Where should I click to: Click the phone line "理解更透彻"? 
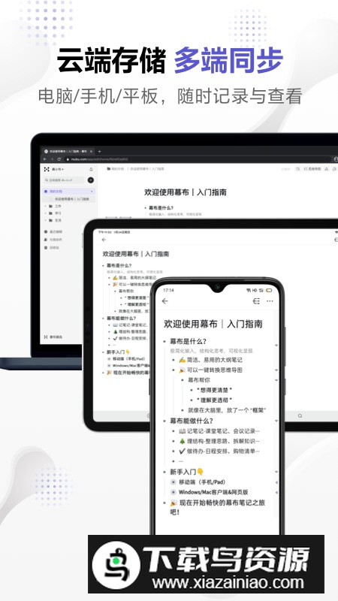click(215, 400)
